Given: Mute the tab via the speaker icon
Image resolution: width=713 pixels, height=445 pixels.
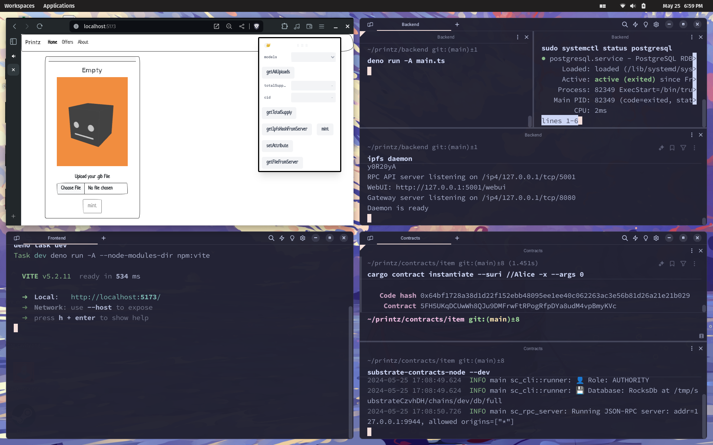Looking at the screenshot, I should point(13,56).
